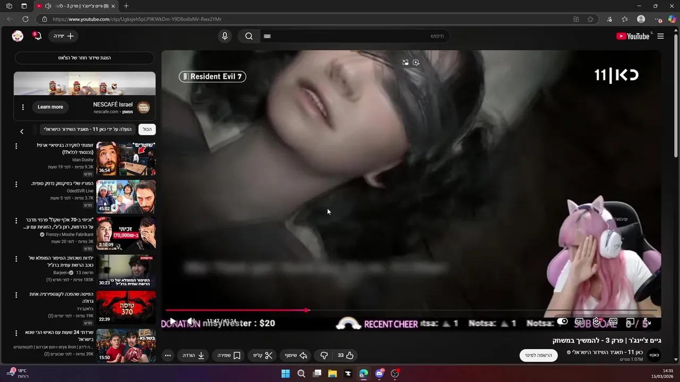Open OdedSVR Live video thumbnail 45:02
680x382 pixels.
[x=126, y=196]
